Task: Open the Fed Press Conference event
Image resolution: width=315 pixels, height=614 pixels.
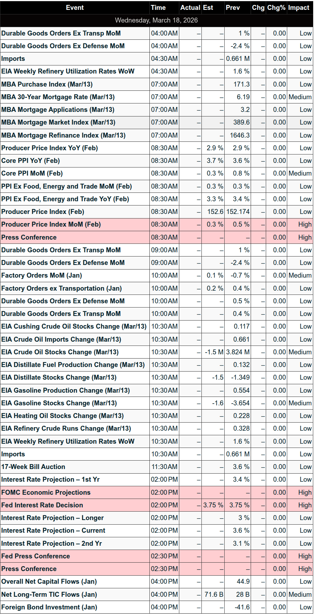Action: click(36, 556)
